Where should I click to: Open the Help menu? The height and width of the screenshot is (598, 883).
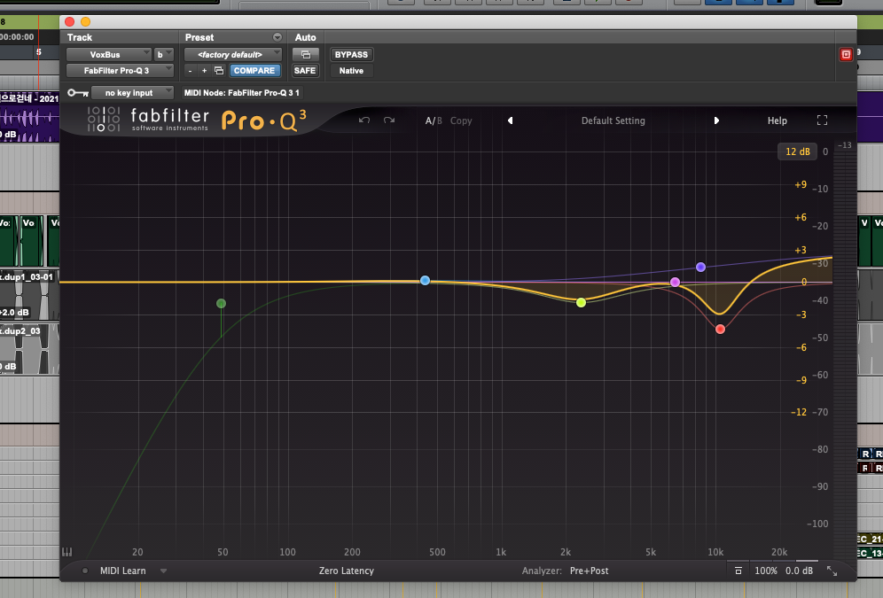point(778,120)
